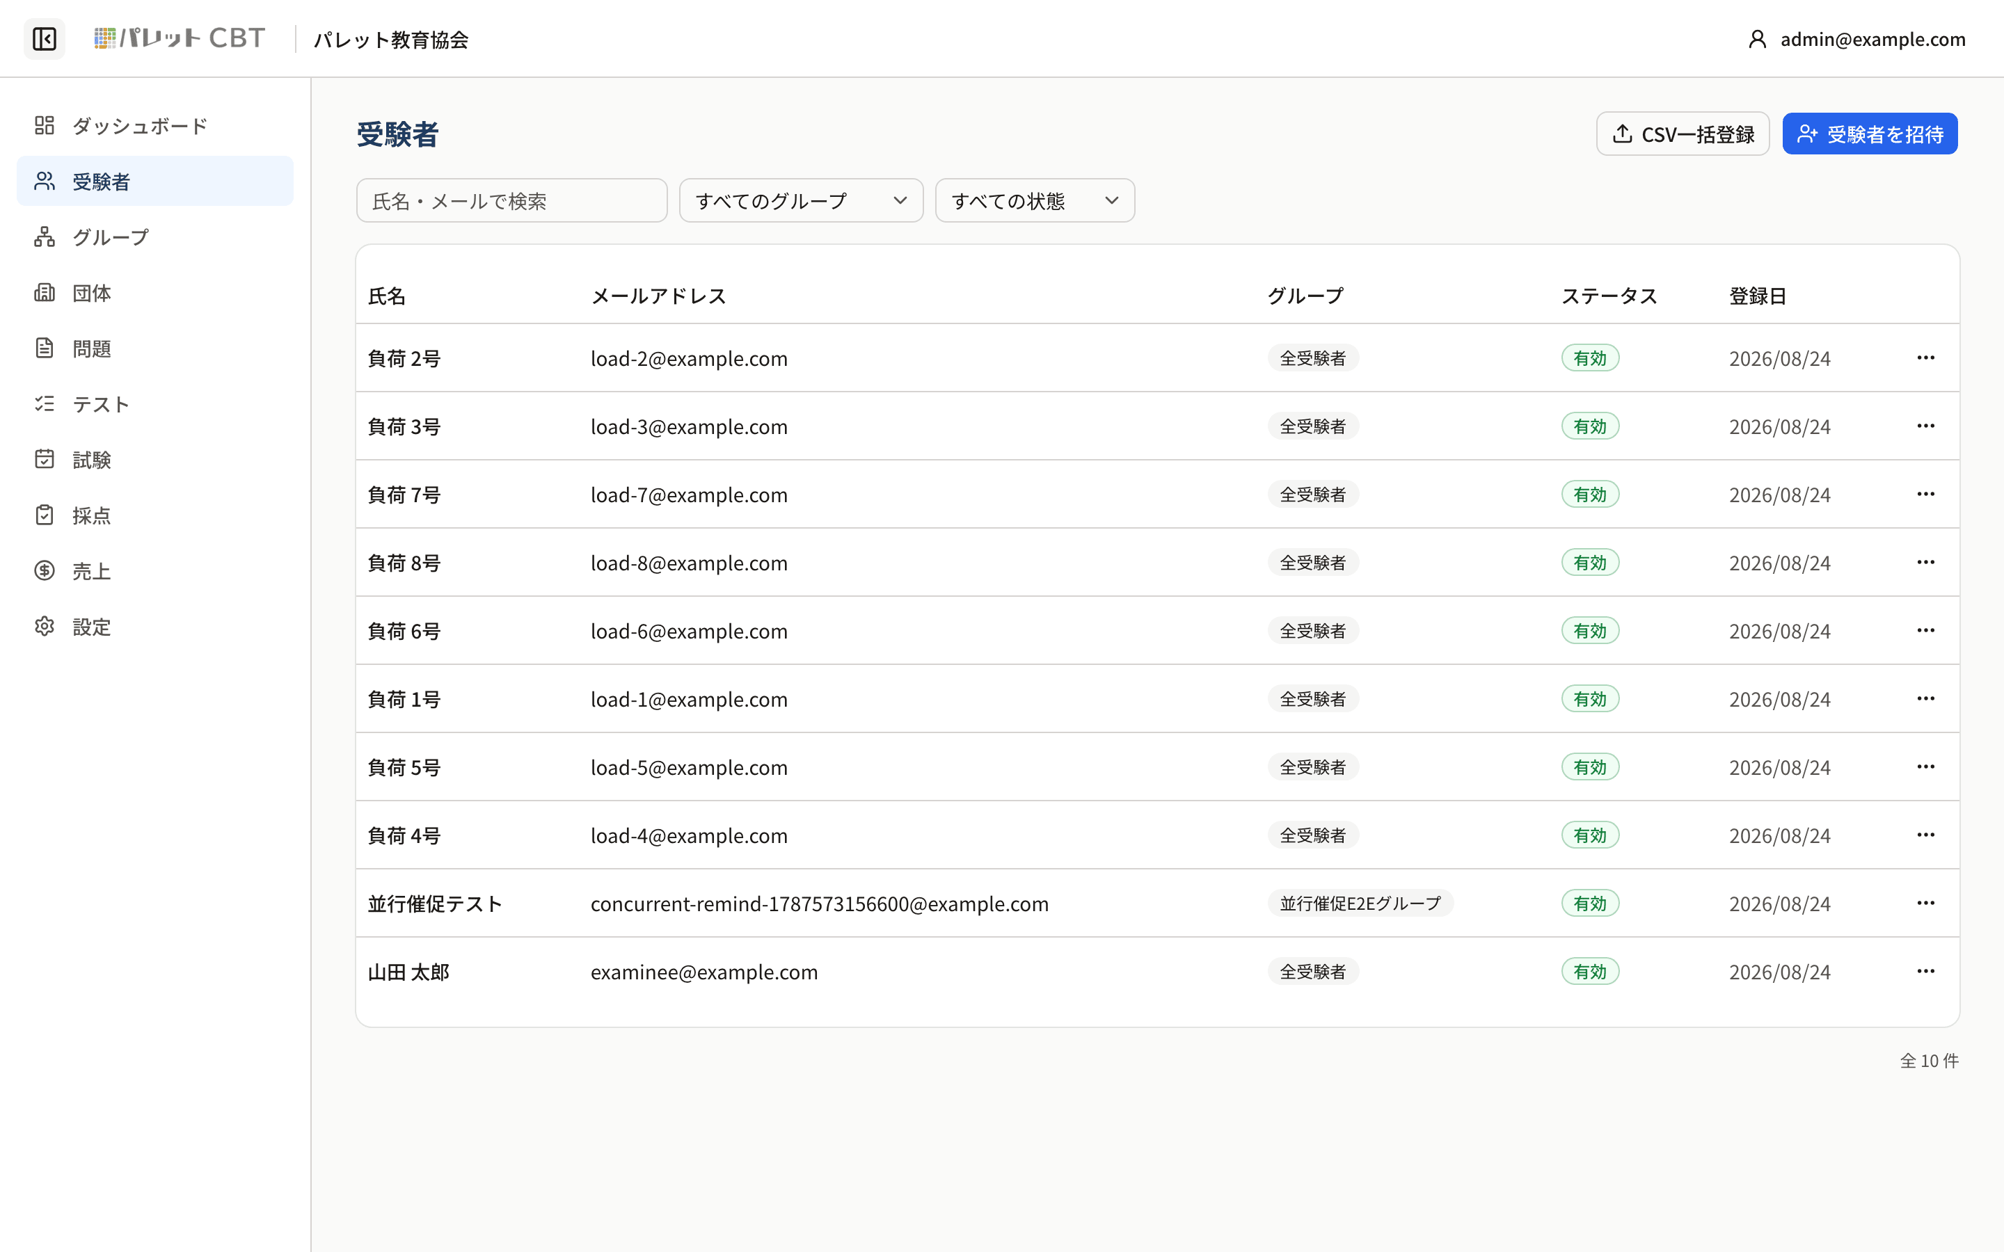Click the 氏名 column header
The image size is (2004, 1252).
[387, 296]
